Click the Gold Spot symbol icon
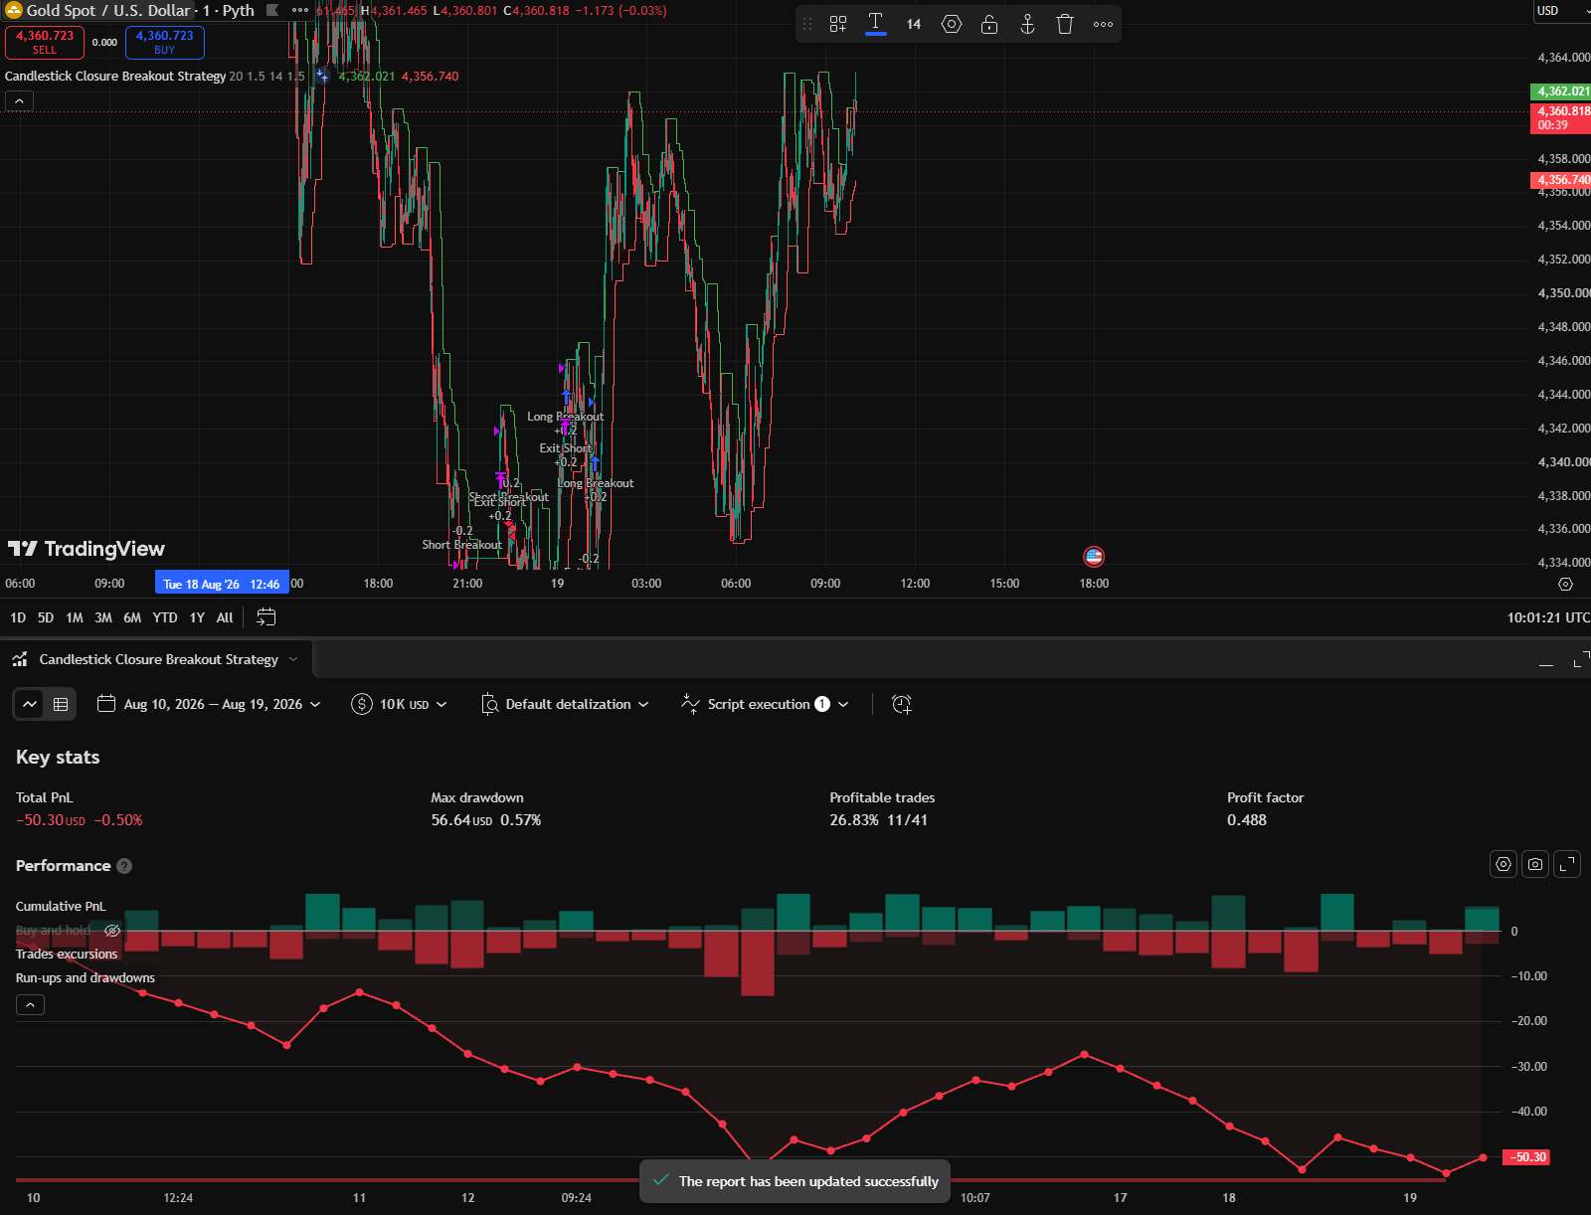 13,10
